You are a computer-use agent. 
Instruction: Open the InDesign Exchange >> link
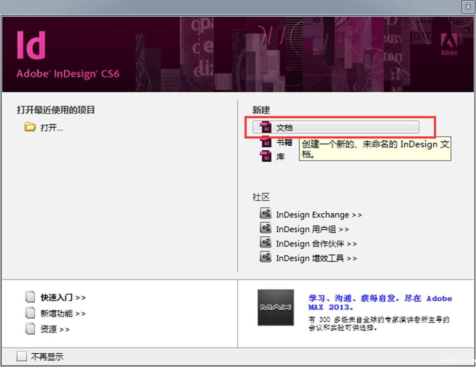(319, 215)
